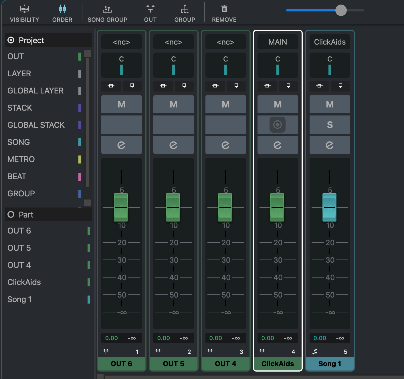The image size is (404, 379).
Task: Click the zoom slider handle at top
Action: [341, 10]
